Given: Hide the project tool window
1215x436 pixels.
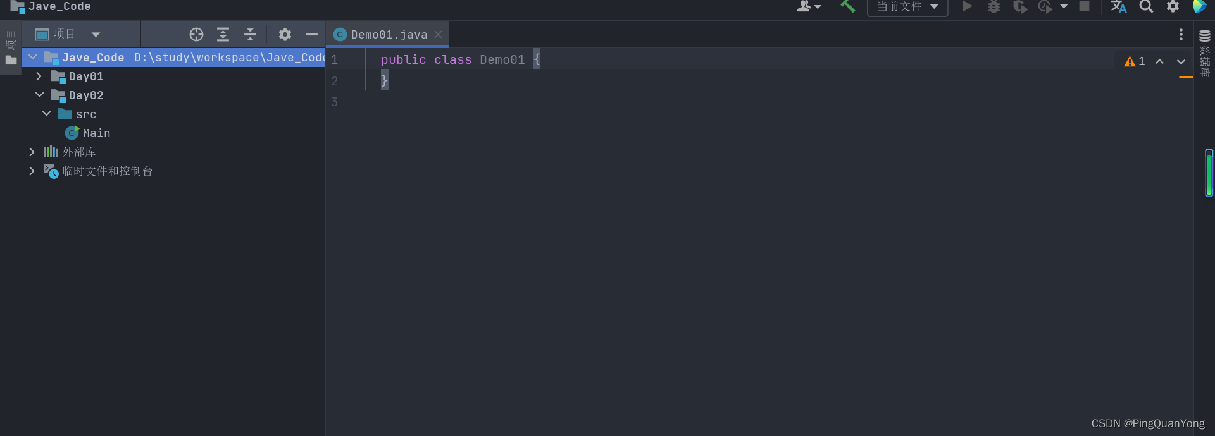Looking at the screenshot, I should pyautogui.click(x=311, y=34).
